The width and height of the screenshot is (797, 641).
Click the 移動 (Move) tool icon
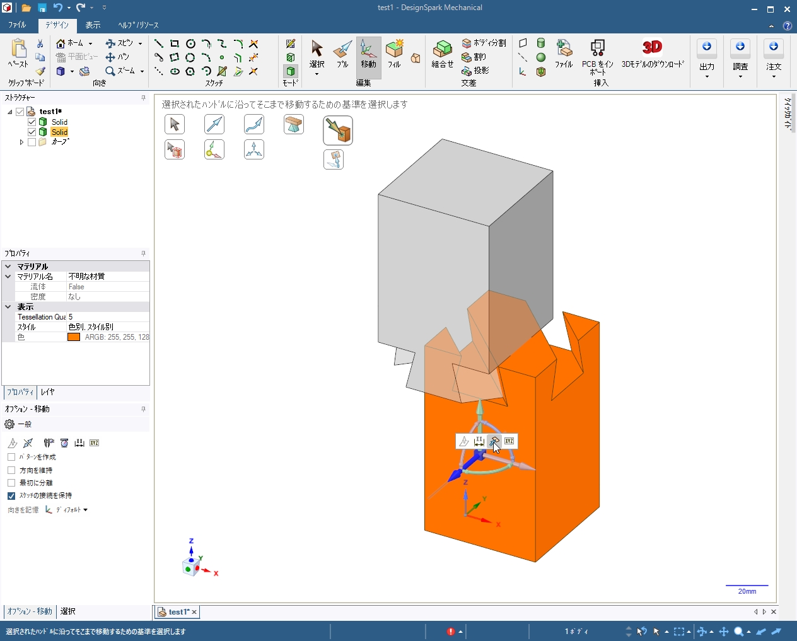coord(368,53)
